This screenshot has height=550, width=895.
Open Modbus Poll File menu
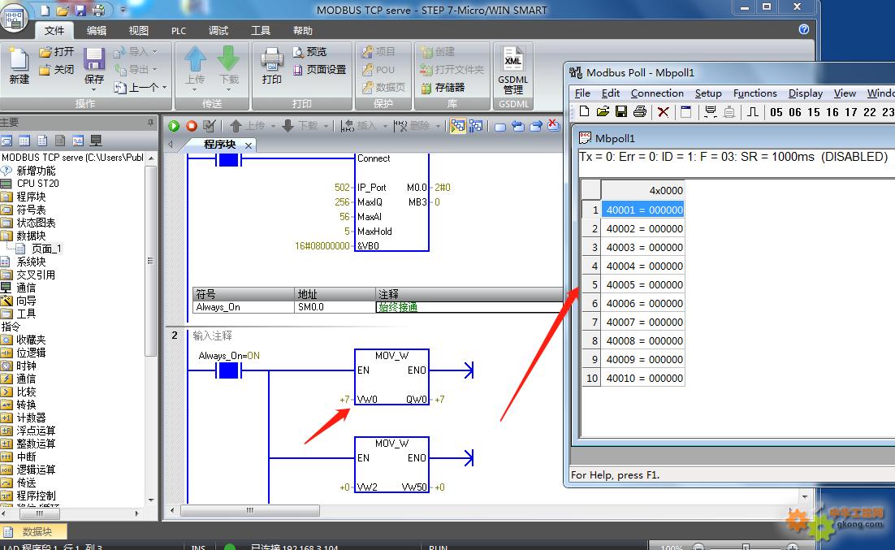tap(582, 93)
